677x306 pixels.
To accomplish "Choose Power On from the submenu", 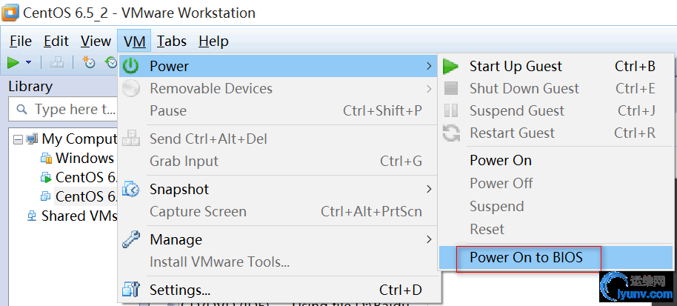I will tap(501, 161).
